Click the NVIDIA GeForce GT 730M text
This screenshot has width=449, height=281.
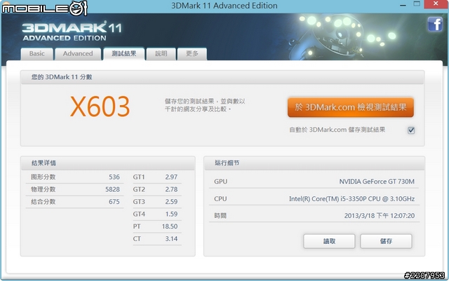(377, 181)
